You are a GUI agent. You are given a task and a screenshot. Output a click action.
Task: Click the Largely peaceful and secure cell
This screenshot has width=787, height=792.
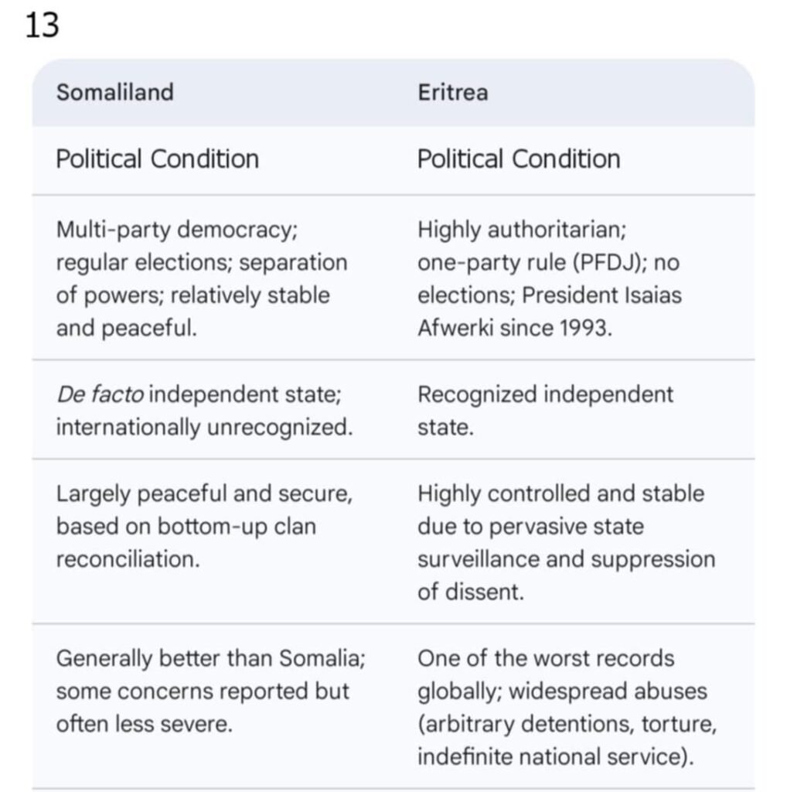203,526
